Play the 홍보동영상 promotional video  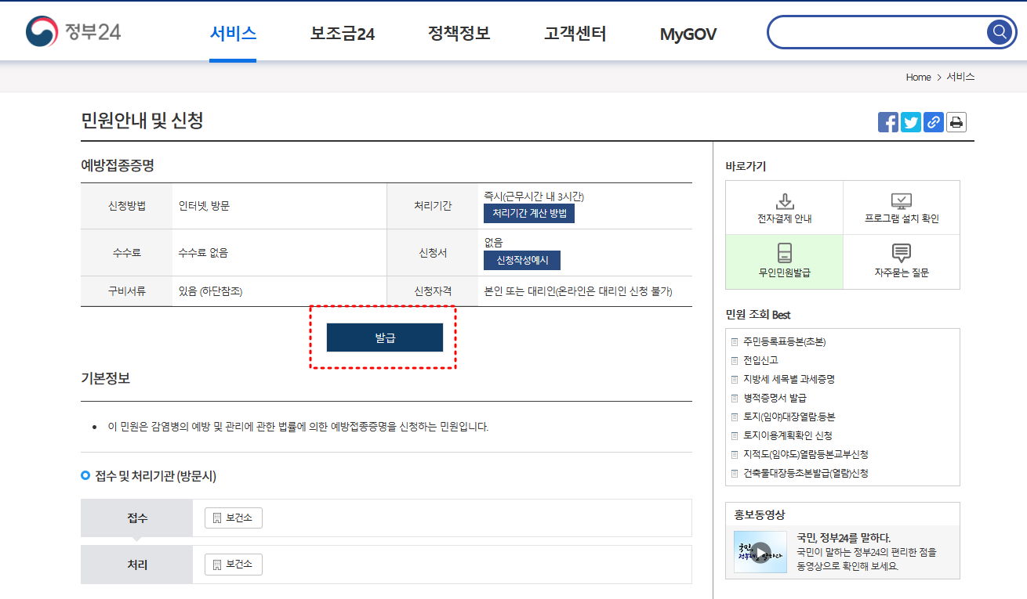point(759,550)
